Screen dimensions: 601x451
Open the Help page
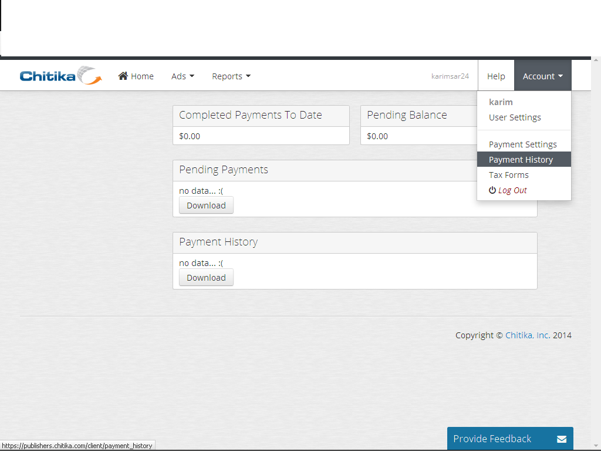(496, 76)
